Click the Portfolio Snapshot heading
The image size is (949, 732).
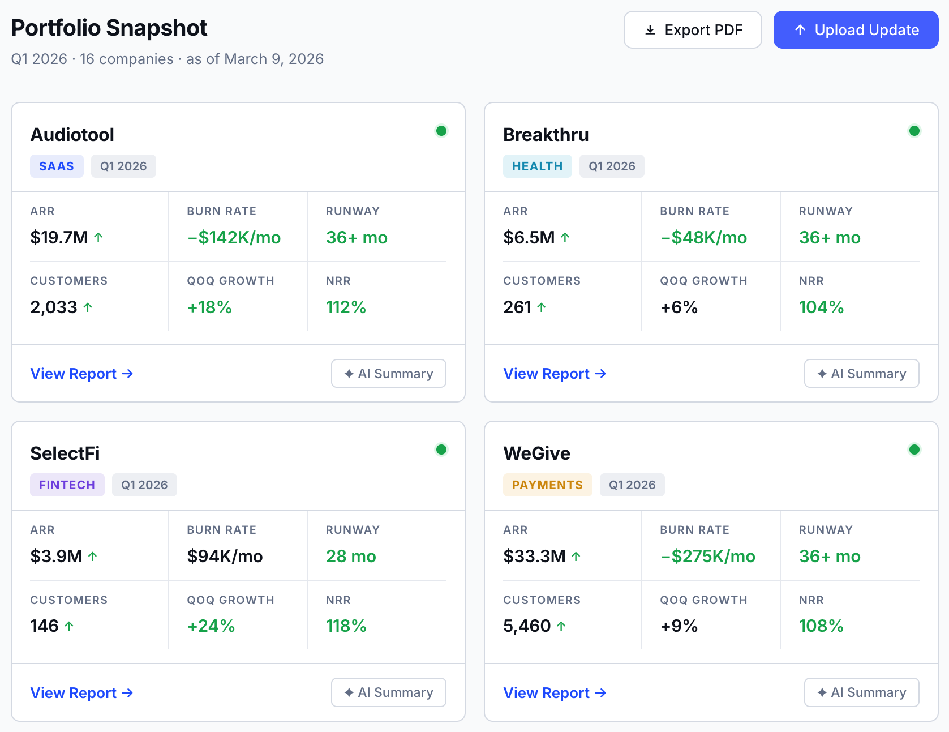click(109, 27)
